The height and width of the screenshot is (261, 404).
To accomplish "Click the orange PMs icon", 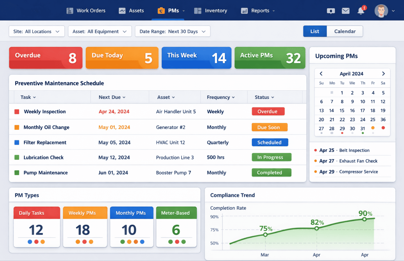I will coord(161,11).
